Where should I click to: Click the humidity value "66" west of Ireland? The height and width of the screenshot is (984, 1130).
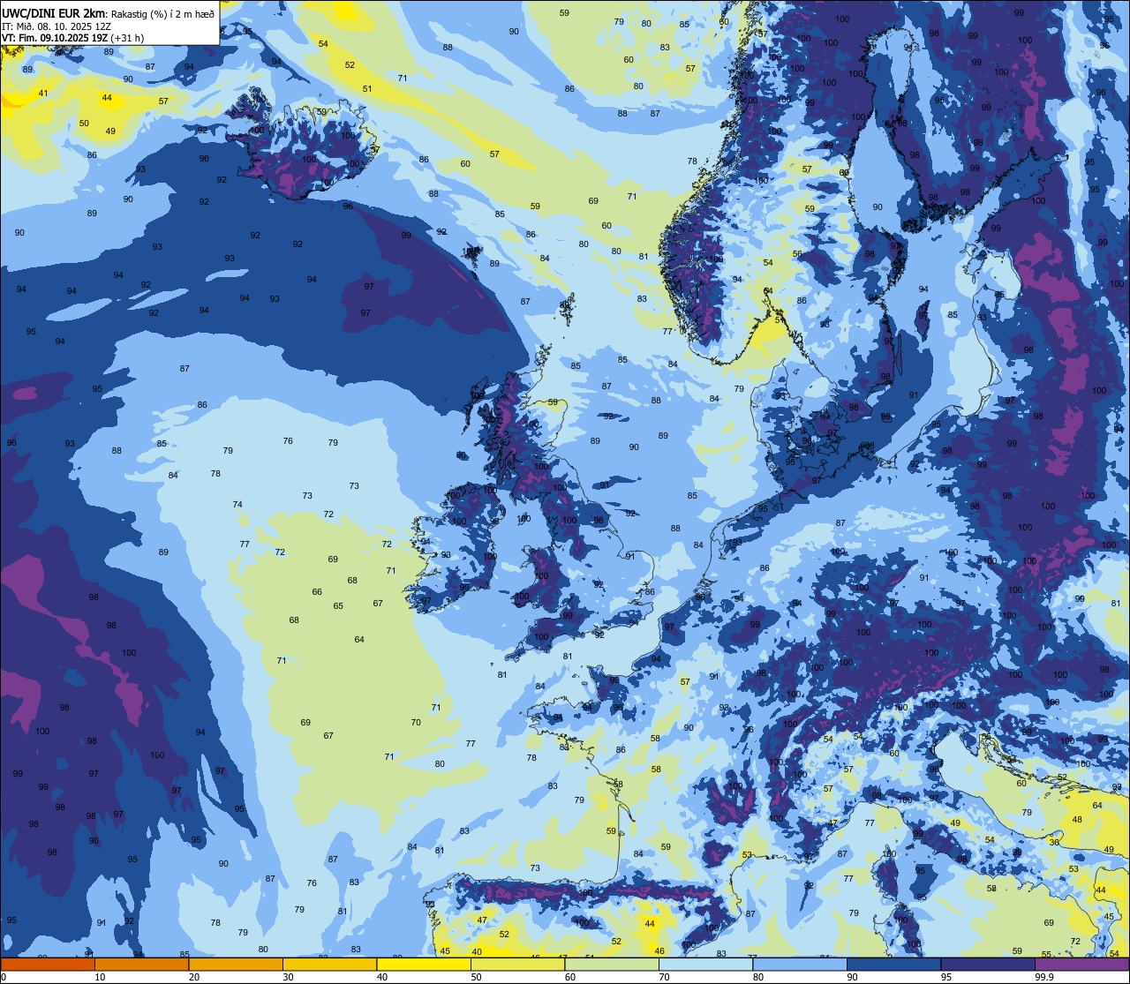317,592
